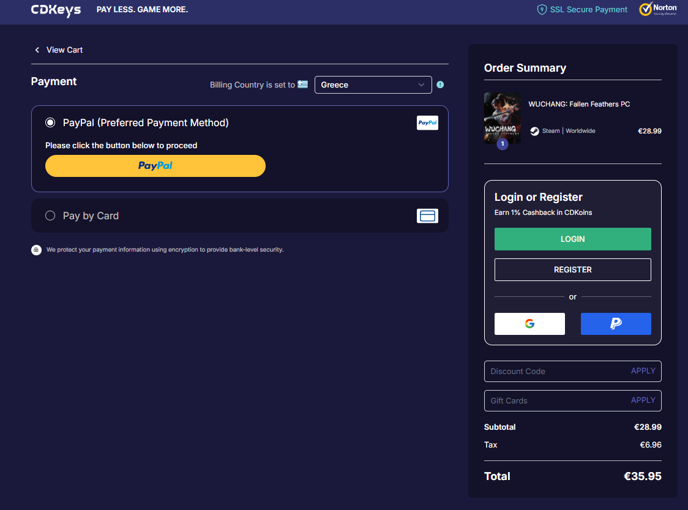Image resolution: width=688 pixels, height=510 pixels.
Task: Click the €6.96 tax value
Action: [x=650, y=445]
